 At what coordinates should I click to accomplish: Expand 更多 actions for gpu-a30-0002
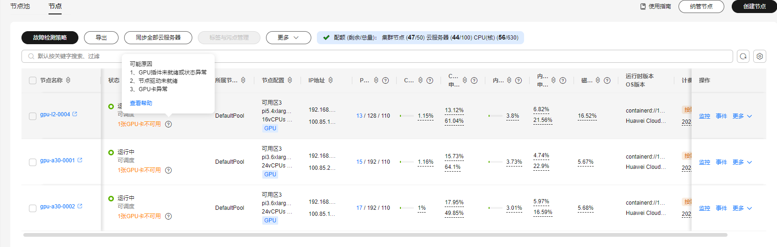click(742, 208)
